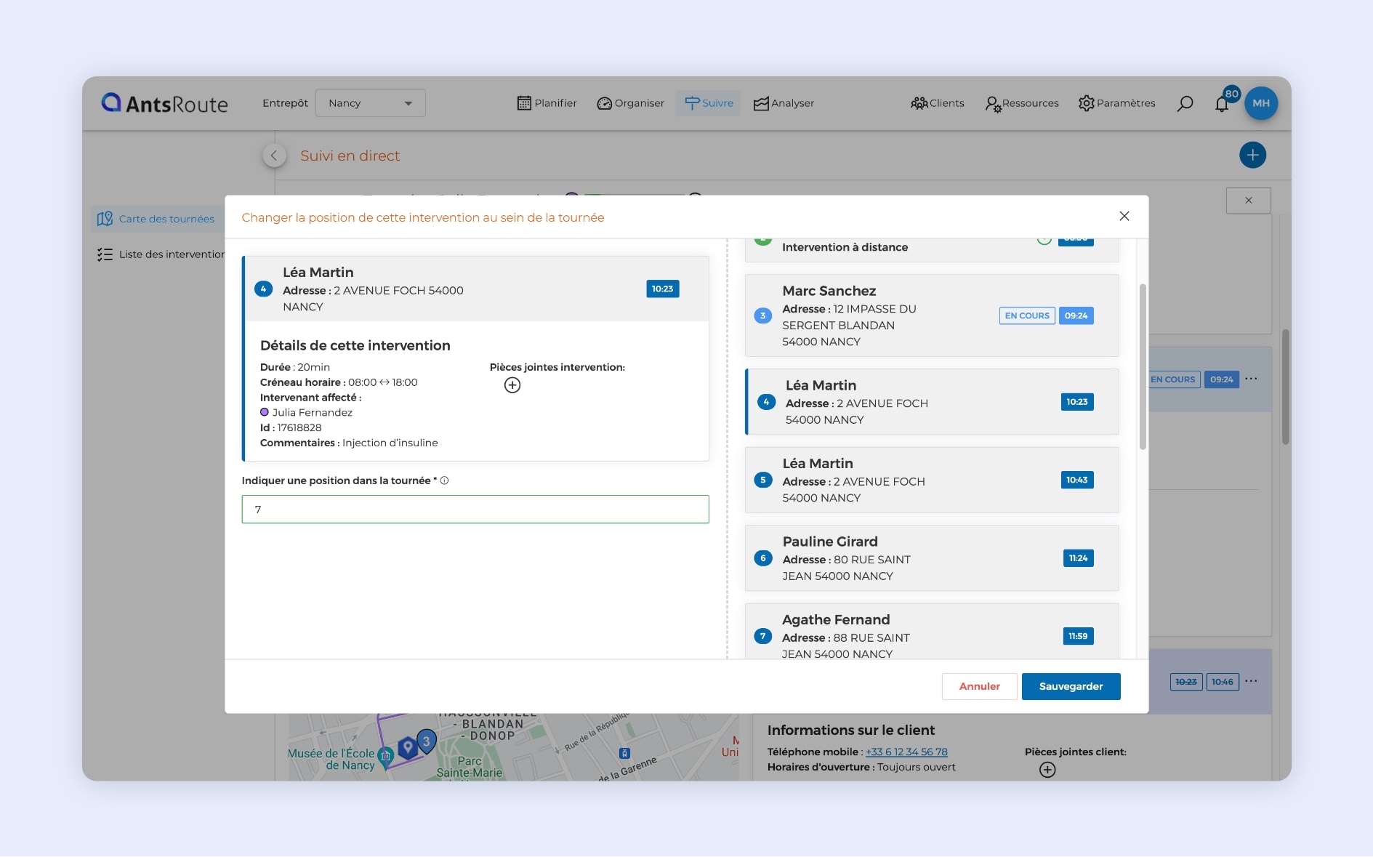Open the MH user avatar
1373x857 pixels.
pos(1261,103)
